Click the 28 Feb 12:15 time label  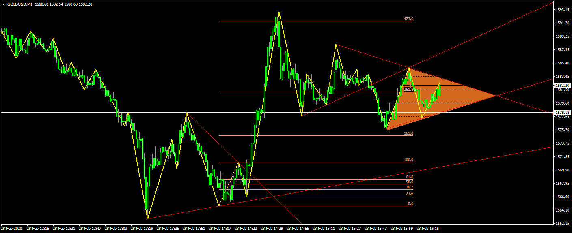coord(38,229)
